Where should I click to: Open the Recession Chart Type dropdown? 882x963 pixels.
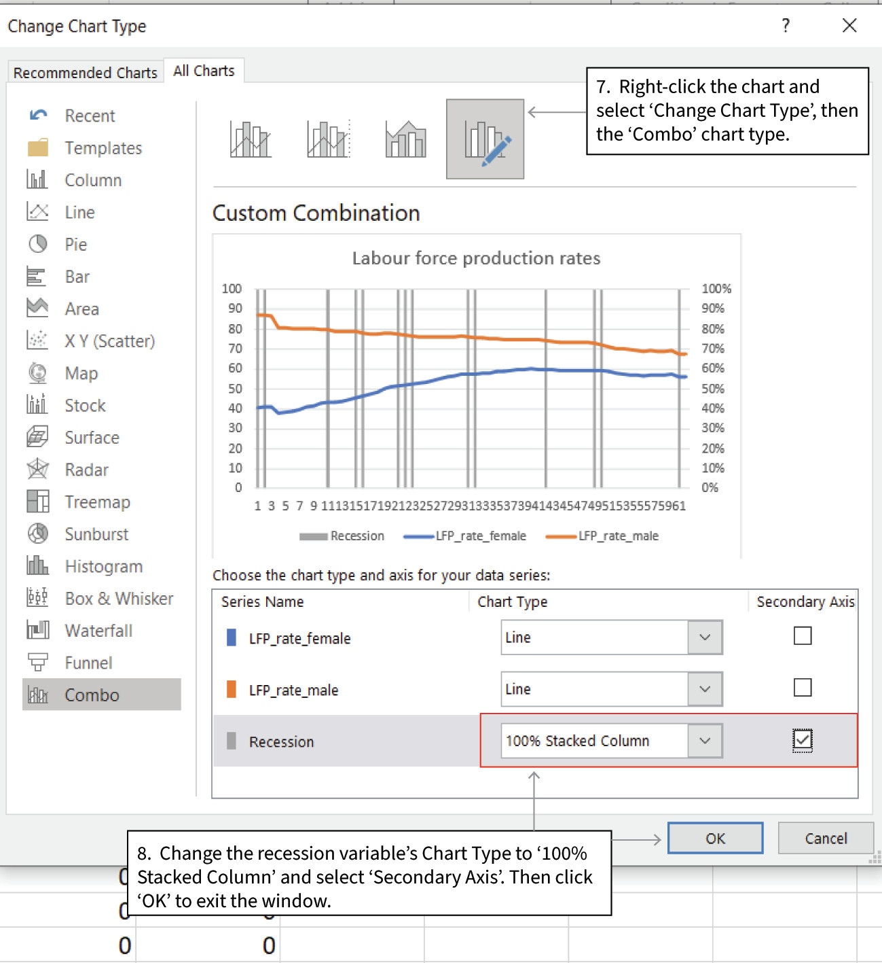coord(704,741)
